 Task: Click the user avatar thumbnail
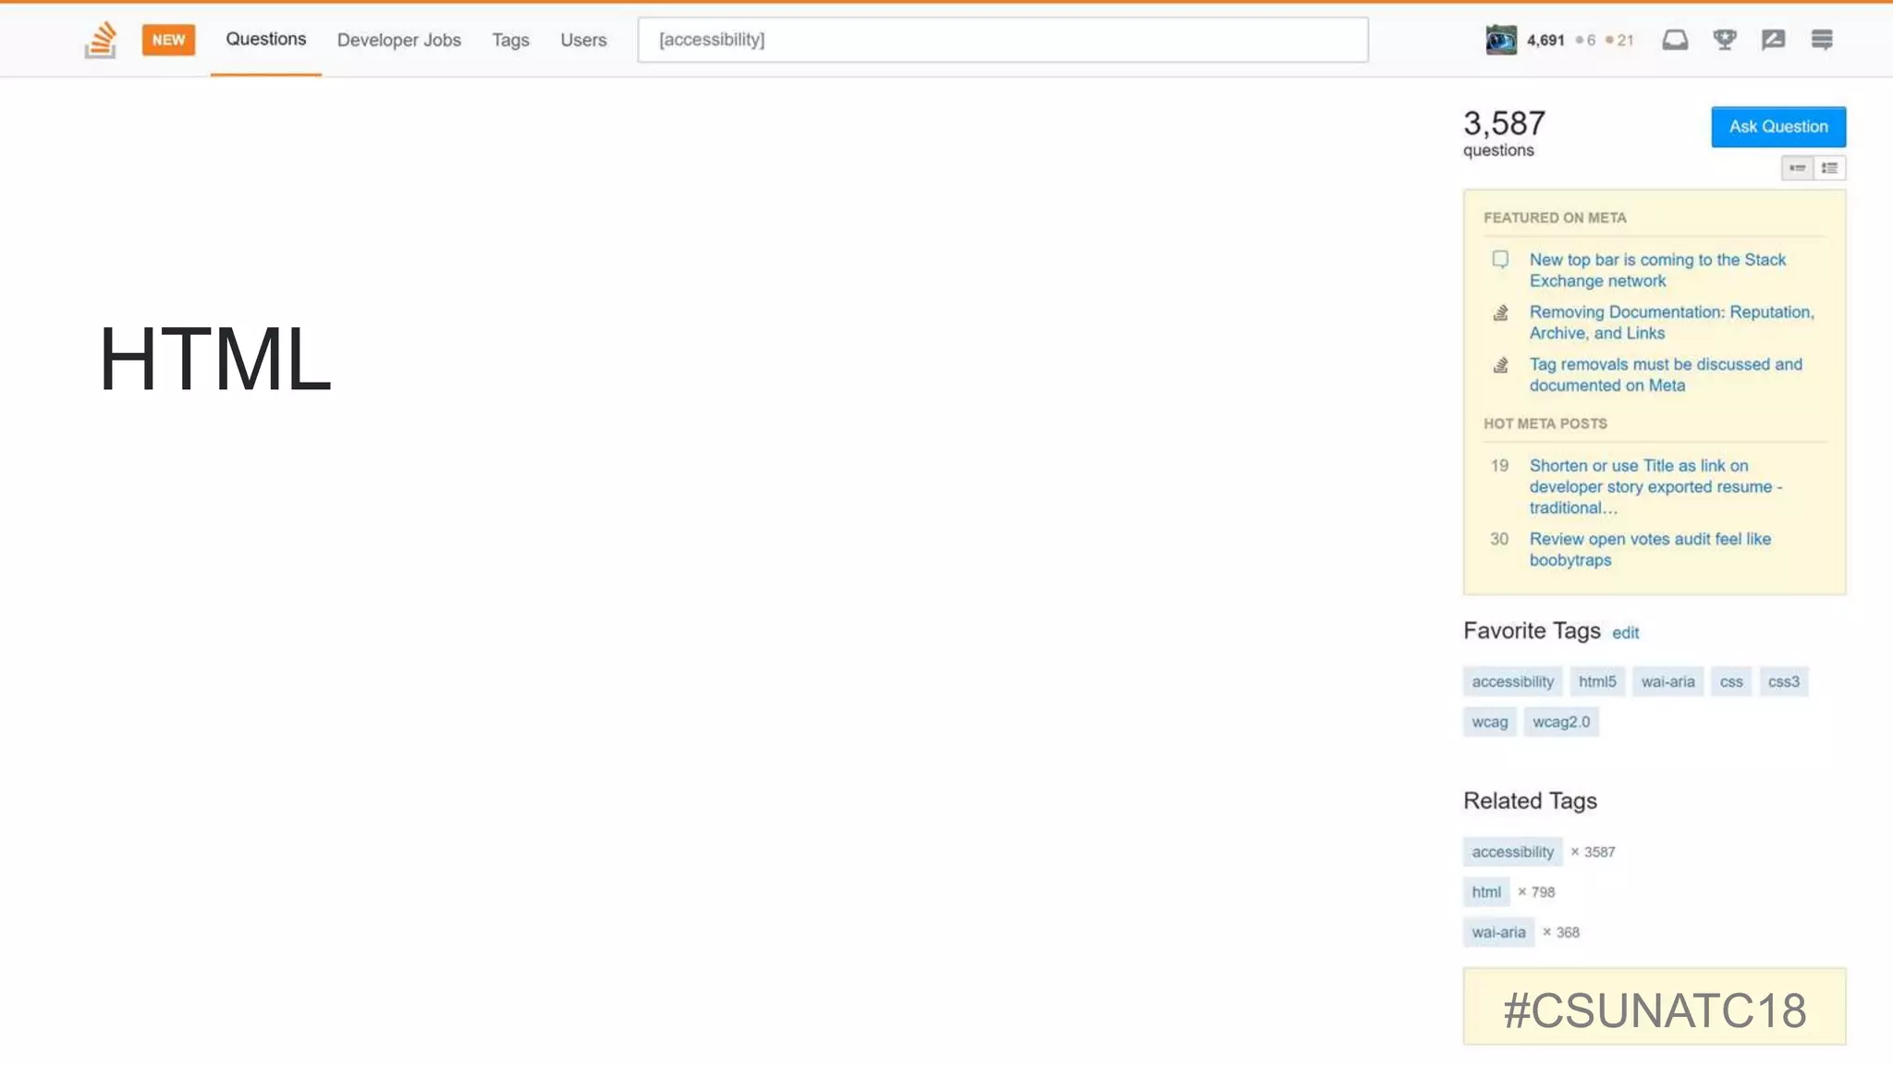(x=1501, y=40)
